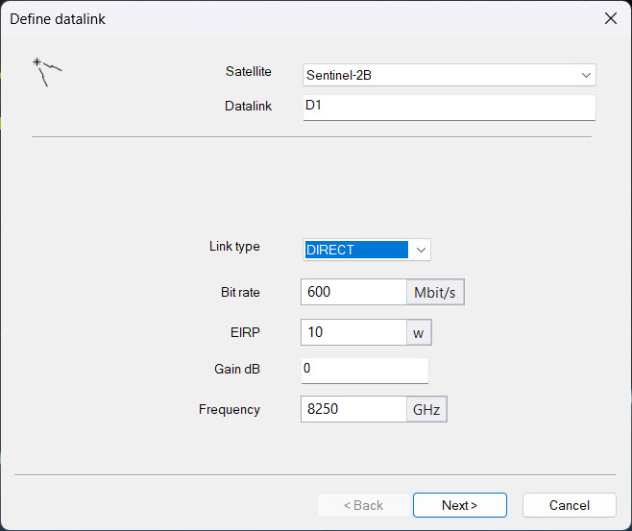The width and height of the screenshot is (632, 531).
Task: Expand the Link type dropdown arrow
Action: pyautogui.click(x=421, y=250)
